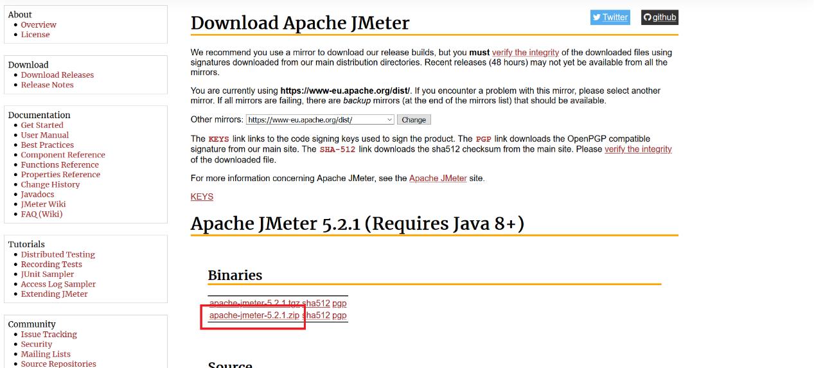Go to Download Releases

57,74
